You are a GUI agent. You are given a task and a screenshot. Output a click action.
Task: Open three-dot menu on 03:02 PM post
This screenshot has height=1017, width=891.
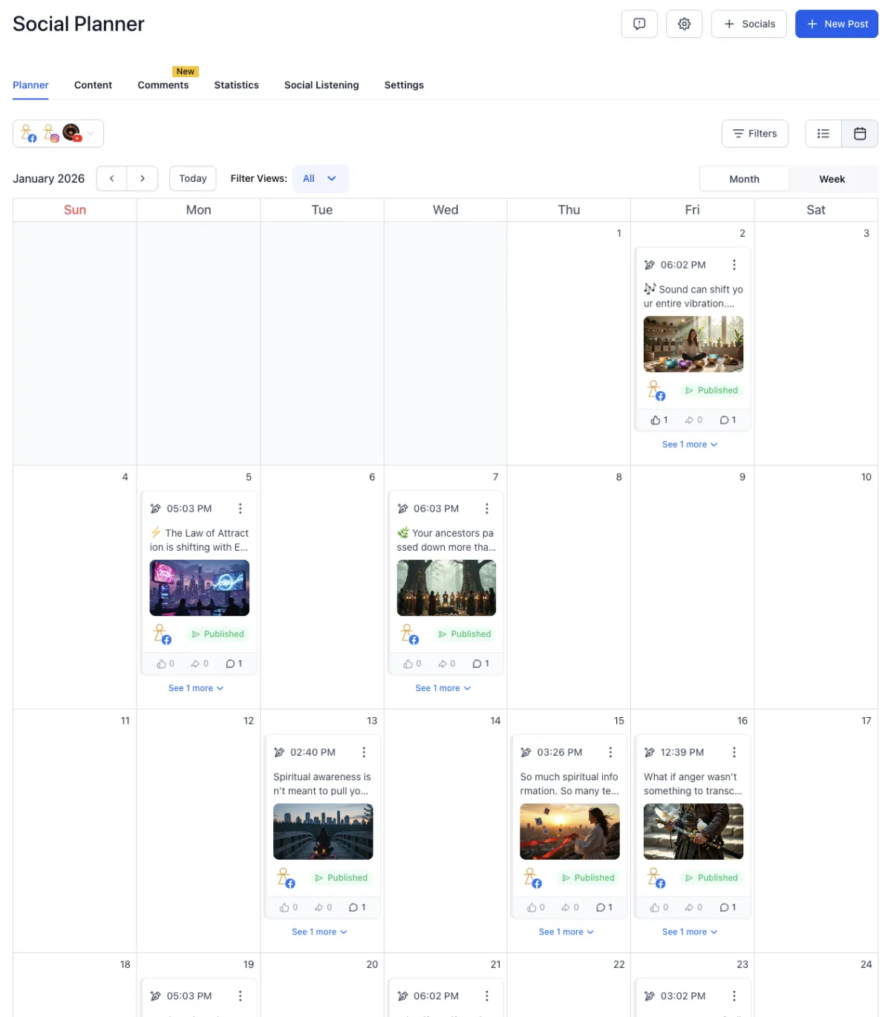click(734, 995)
